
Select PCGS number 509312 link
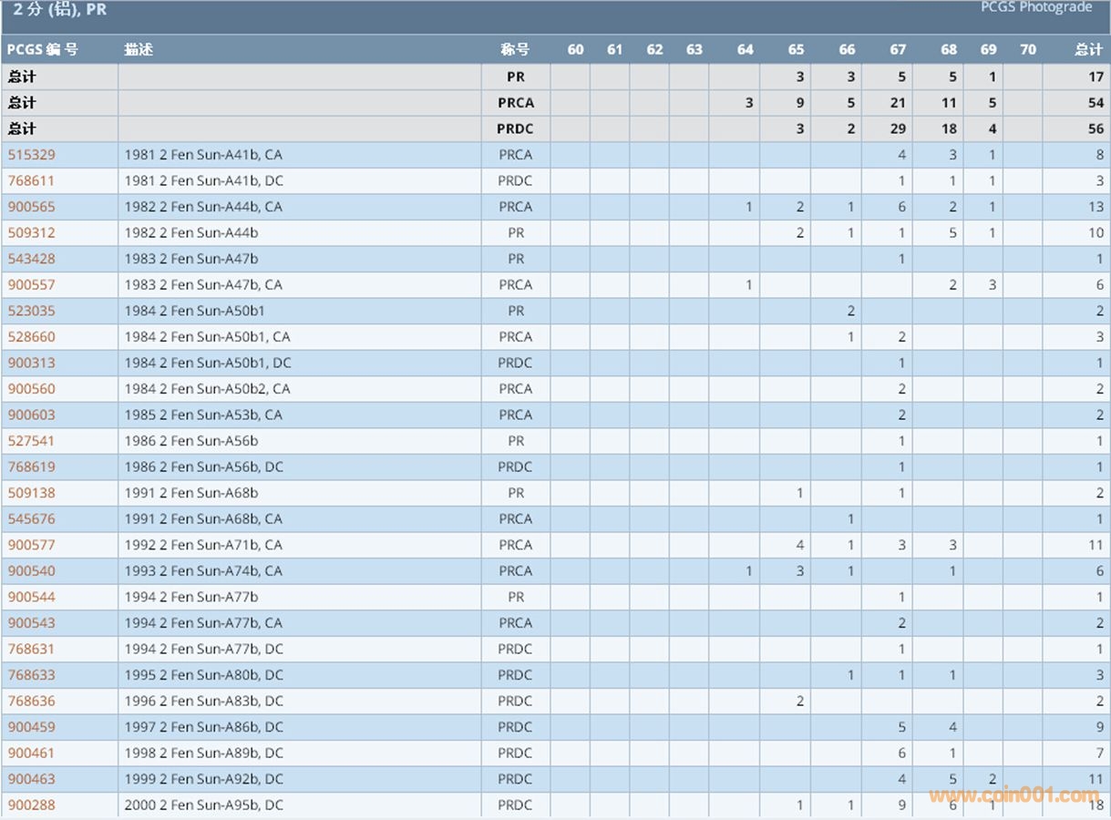click(x=31, y=233)
